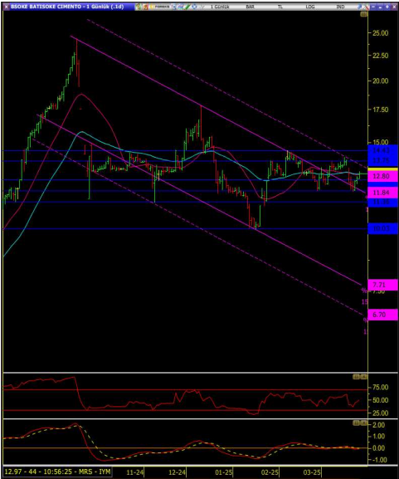Click the tools icon beside the pin

(x=366, y=7)
